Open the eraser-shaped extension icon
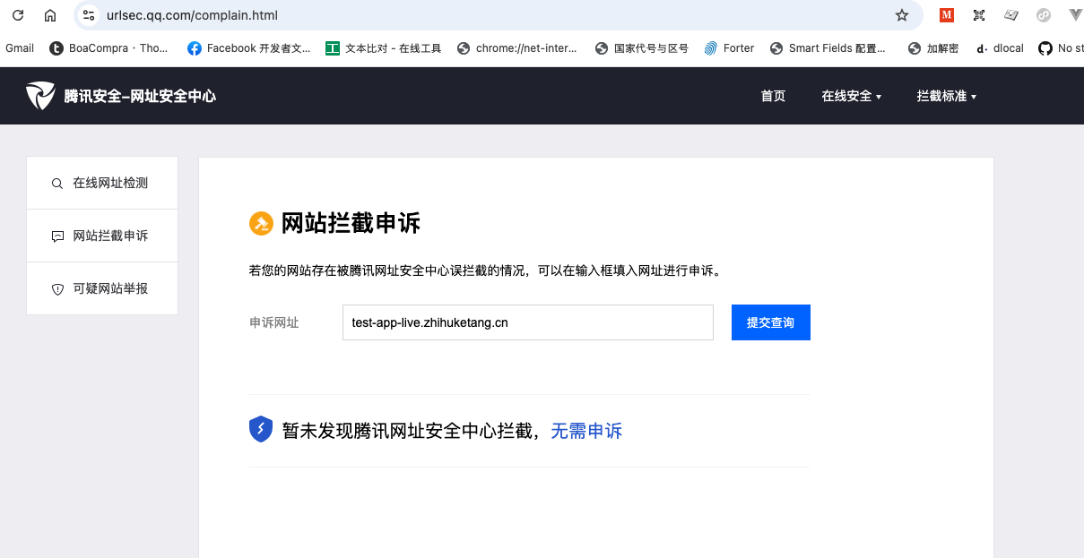 (1011, 15)
